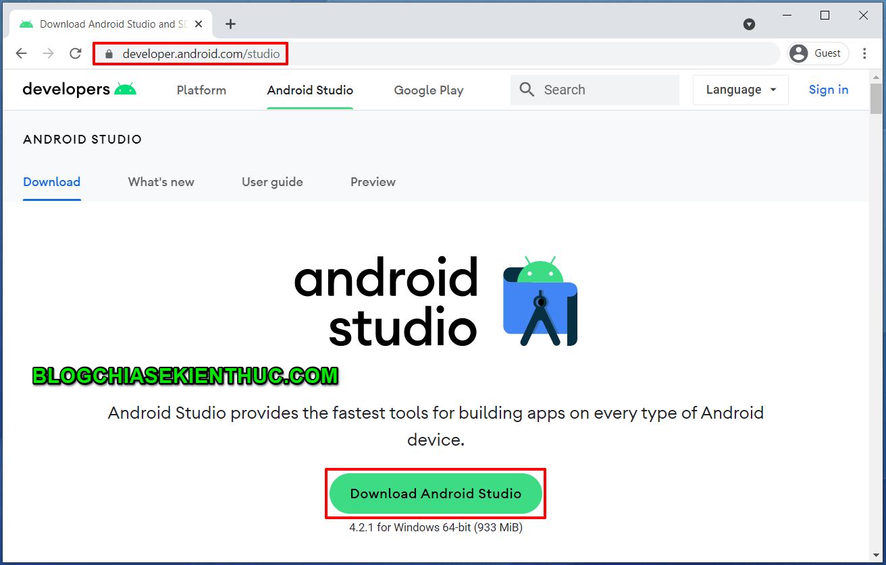Click the Sign in link
Image resolution: width=886 pixels, height=565 pixels.
click(x=829, y=90)
